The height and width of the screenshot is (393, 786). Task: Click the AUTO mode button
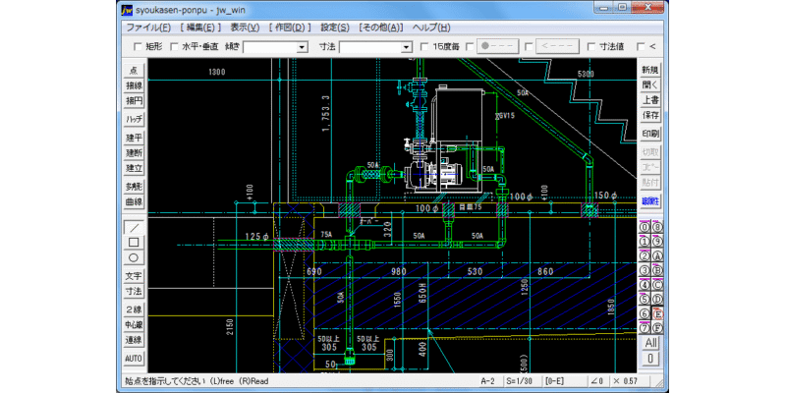coord(134,359)
